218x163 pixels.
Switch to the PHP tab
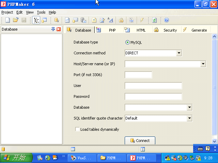click(x=112, y=30)
